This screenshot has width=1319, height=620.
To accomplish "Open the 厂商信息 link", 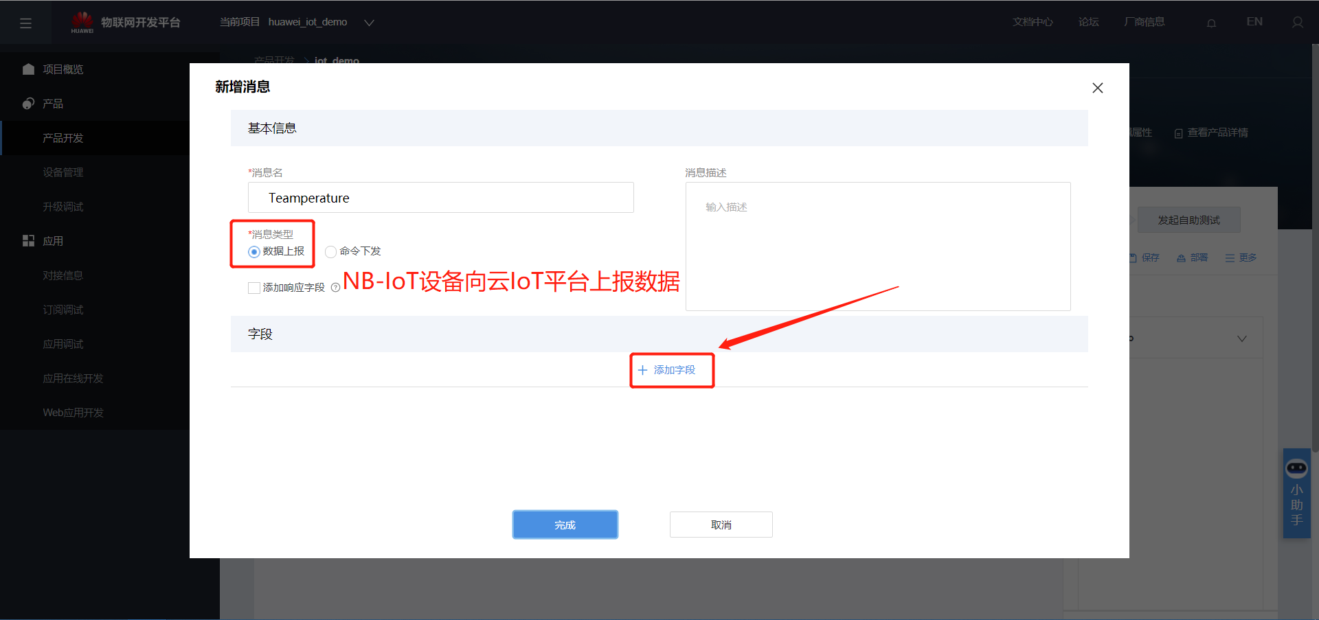I will (1145, 22).
